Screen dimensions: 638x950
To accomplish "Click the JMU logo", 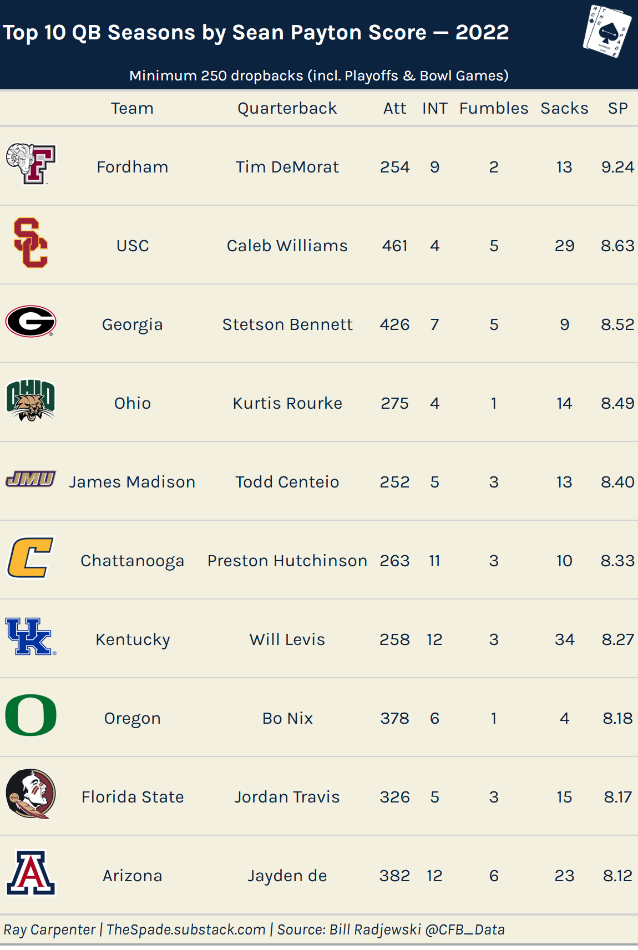I will click(x=31, y=479).
